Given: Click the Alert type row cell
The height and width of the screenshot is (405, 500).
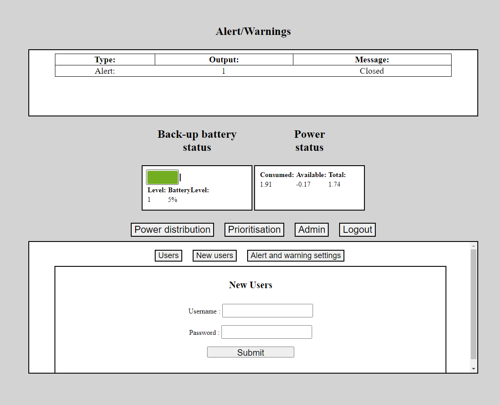Looking at the screenshot, I should (x=105, y=71).
